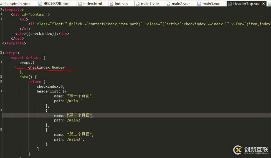Fold the props block in the gutter
This screenshot has width=271, height=158.
tap(1, 62)
